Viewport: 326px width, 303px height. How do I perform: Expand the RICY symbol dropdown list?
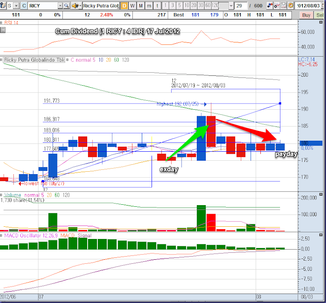[60, 6]
